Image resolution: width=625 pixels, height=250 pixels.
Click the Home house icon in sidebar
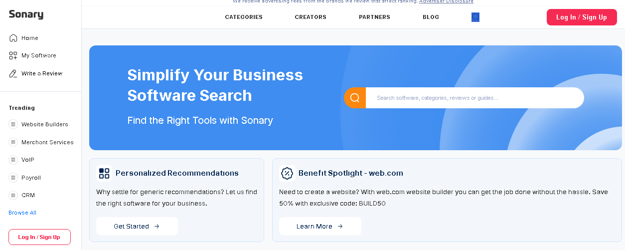pos(13,38)
